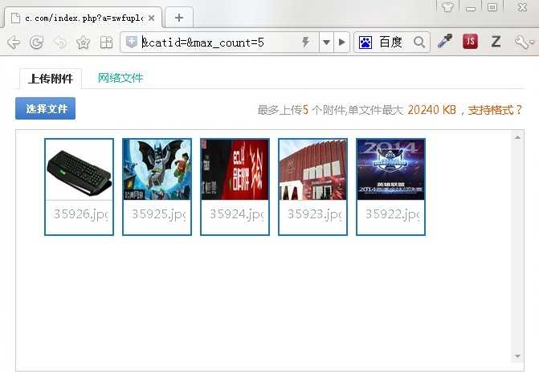Select the 2014 championship thumbnail 35922.jpg

point(391,169)
